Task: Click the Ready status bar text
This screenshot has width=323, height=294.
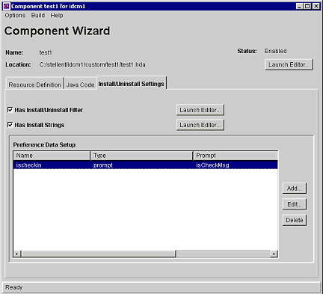Action: pos(14,287)
